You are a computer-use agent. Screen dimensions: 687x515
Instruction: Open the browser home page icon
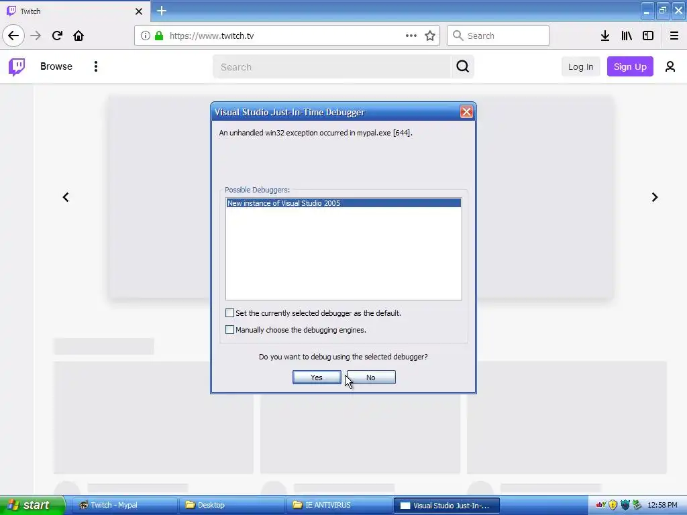coord(78,36)
